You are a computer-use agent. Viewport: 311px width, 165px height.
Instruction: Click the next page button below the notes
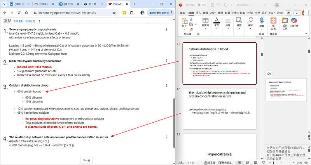(x=86, y=160)
